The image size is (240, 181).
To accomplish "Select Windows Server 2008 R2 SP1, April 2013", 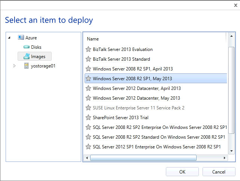I will [x=133, y=69].
